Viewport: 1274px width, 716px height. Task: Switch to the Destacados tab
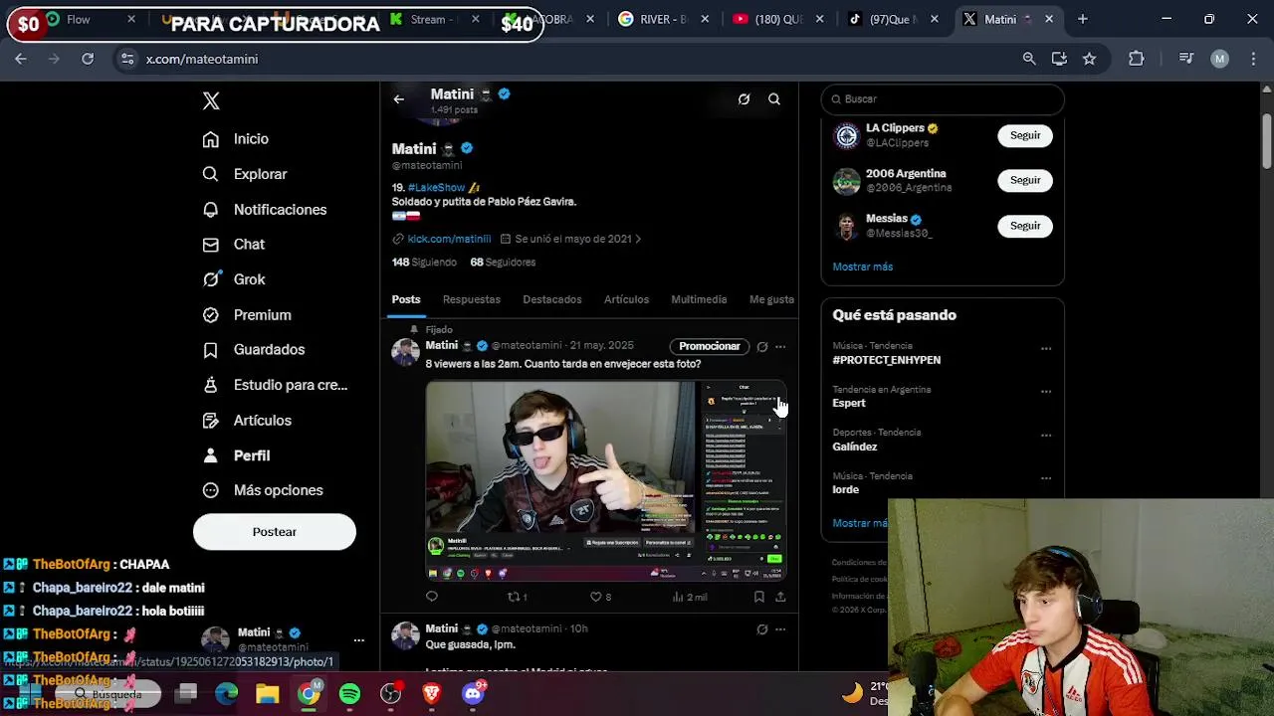[x=552, y=299]
